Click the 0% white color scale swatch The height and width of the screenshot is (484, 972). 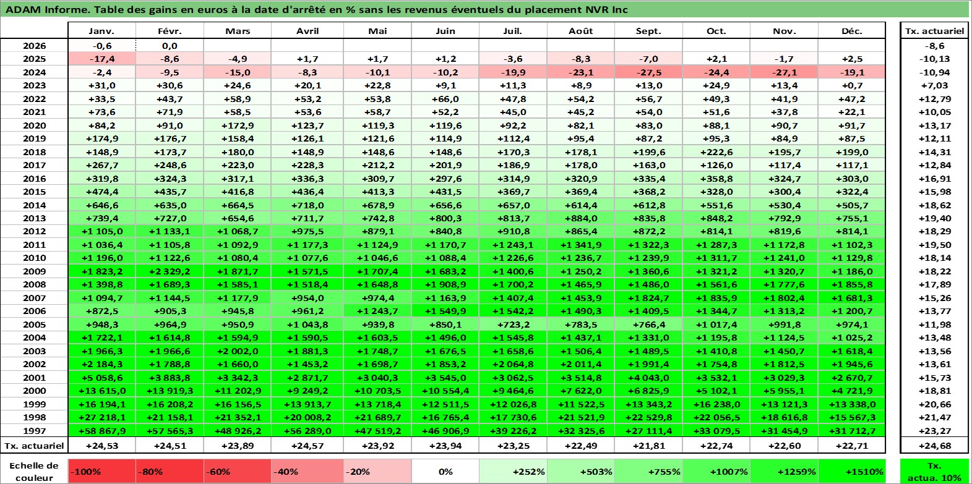click(445, 471)
